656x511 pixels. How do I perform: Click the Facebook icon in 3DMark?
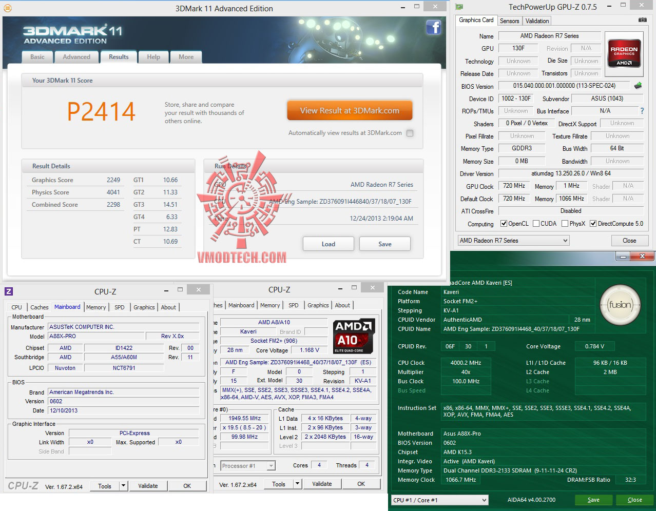(434, 27)
